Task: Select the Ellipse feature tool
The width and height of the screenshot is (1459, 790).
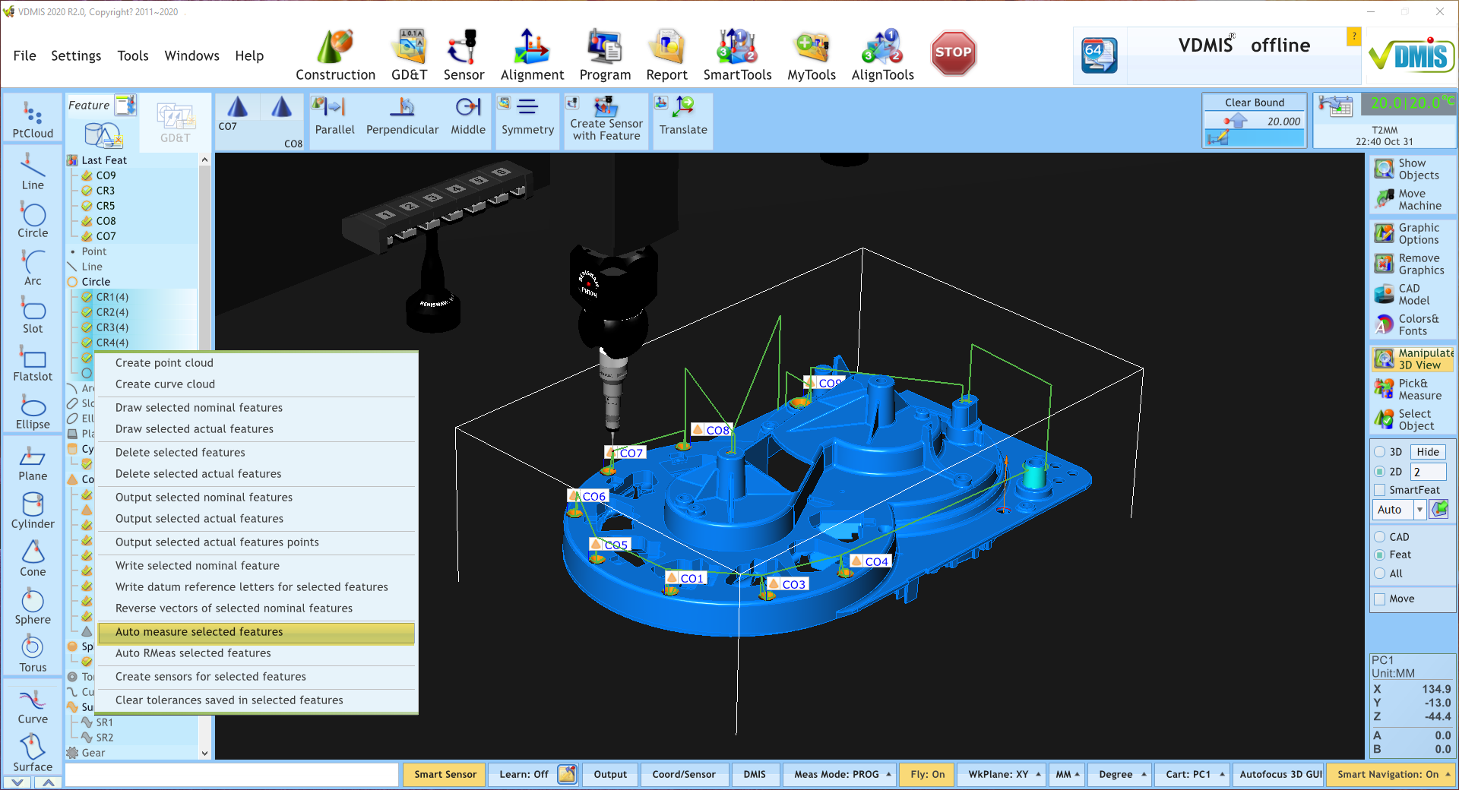Action: (x=33, y=412)
